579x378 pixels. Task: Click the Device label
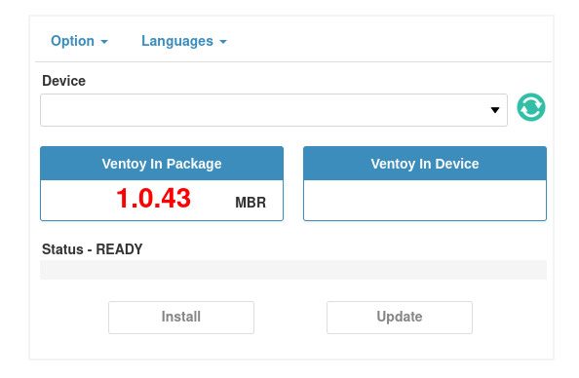point(63,81)
